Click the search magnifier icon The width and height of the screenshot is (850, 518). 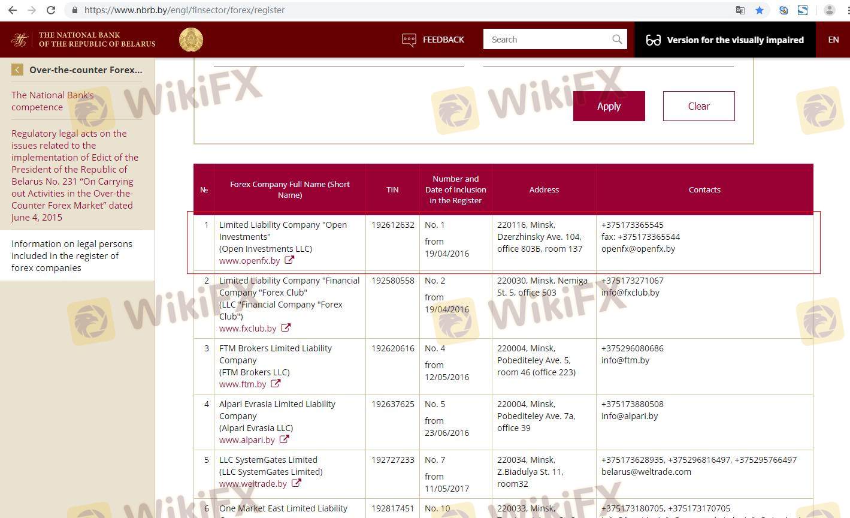pyautogui.click(x=617, y=40)
